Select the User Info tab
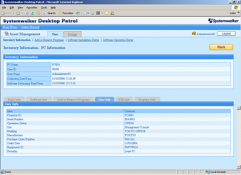The height and width of the screenshot is (175, 241). click(x=104, y=99)
